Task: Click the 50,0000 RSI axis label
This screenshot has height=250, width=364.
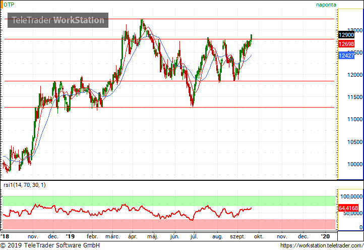Action: [353, 213]
